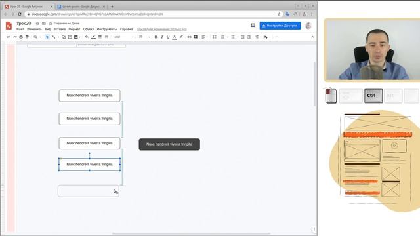Pick the Line drawing tool
This screenshot has width=420, height=236.
[x=54, y=37]
